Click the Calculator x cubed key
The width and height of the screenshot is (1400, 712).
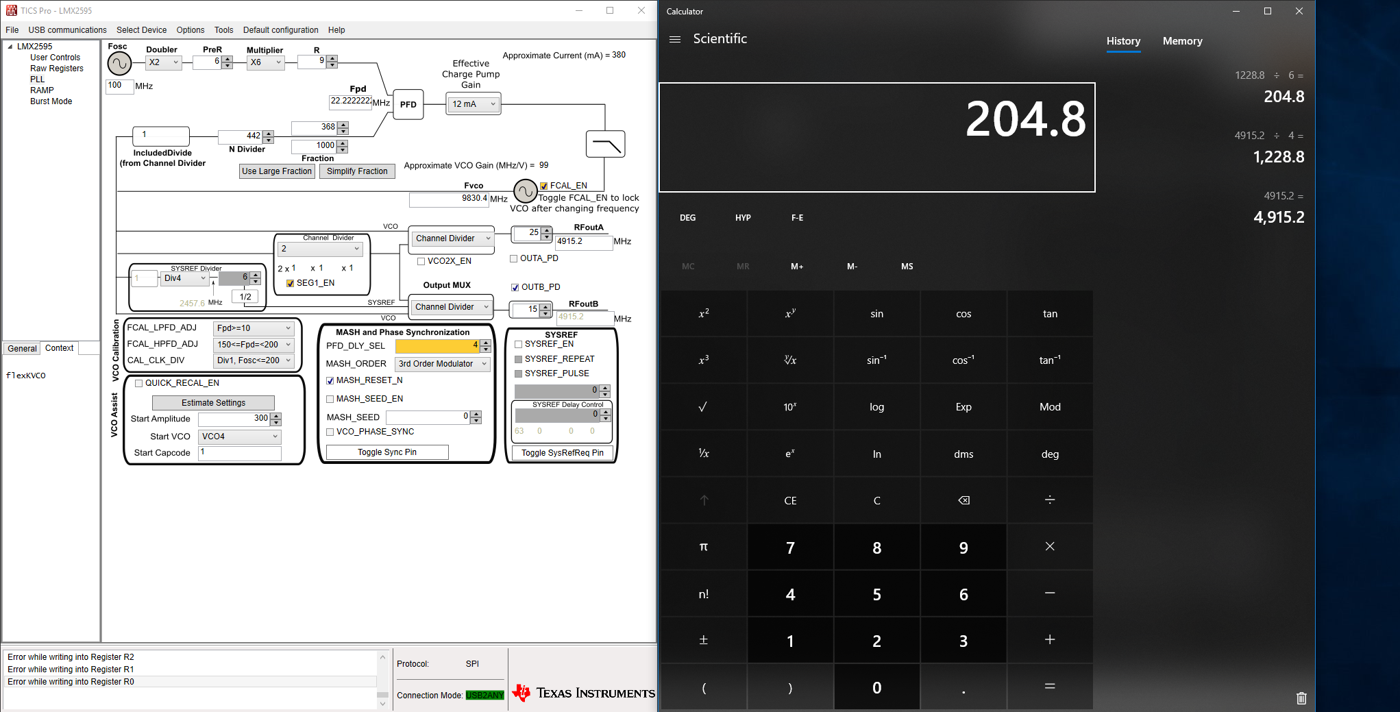tap(703, 360)
